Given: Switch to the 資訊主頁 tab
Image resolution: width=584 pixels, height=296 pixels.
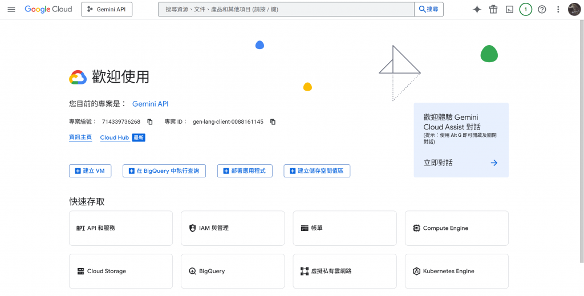Looking at the screenshot, I should click(x=80, y=137).
